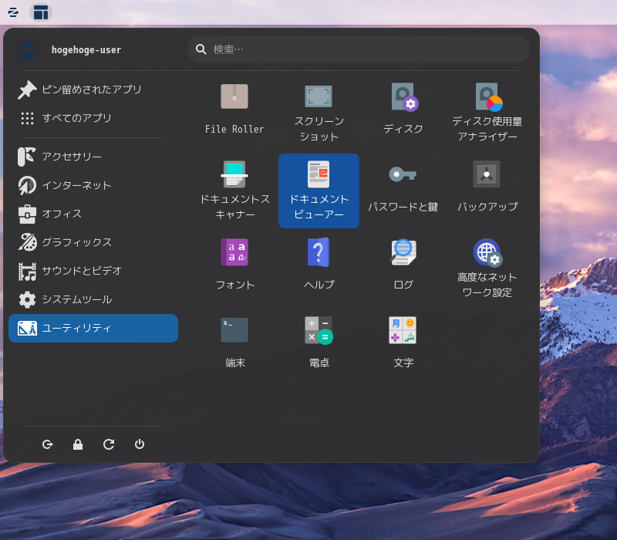The width and height of the screenshot is (617, 540).
Task: Open パスワードと鍵 app
Action: tap(403, 191)
